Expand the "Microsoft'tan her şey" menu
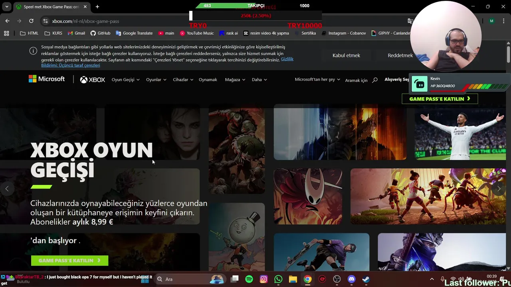This screenshot has height=287, width=511. point(317,79)
